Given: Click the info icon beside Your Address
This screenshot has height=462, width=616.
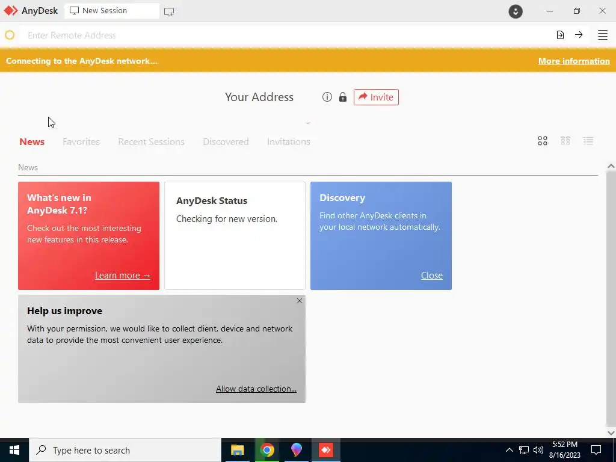Looking at the screenshot, I should click(x=327, y=97).
